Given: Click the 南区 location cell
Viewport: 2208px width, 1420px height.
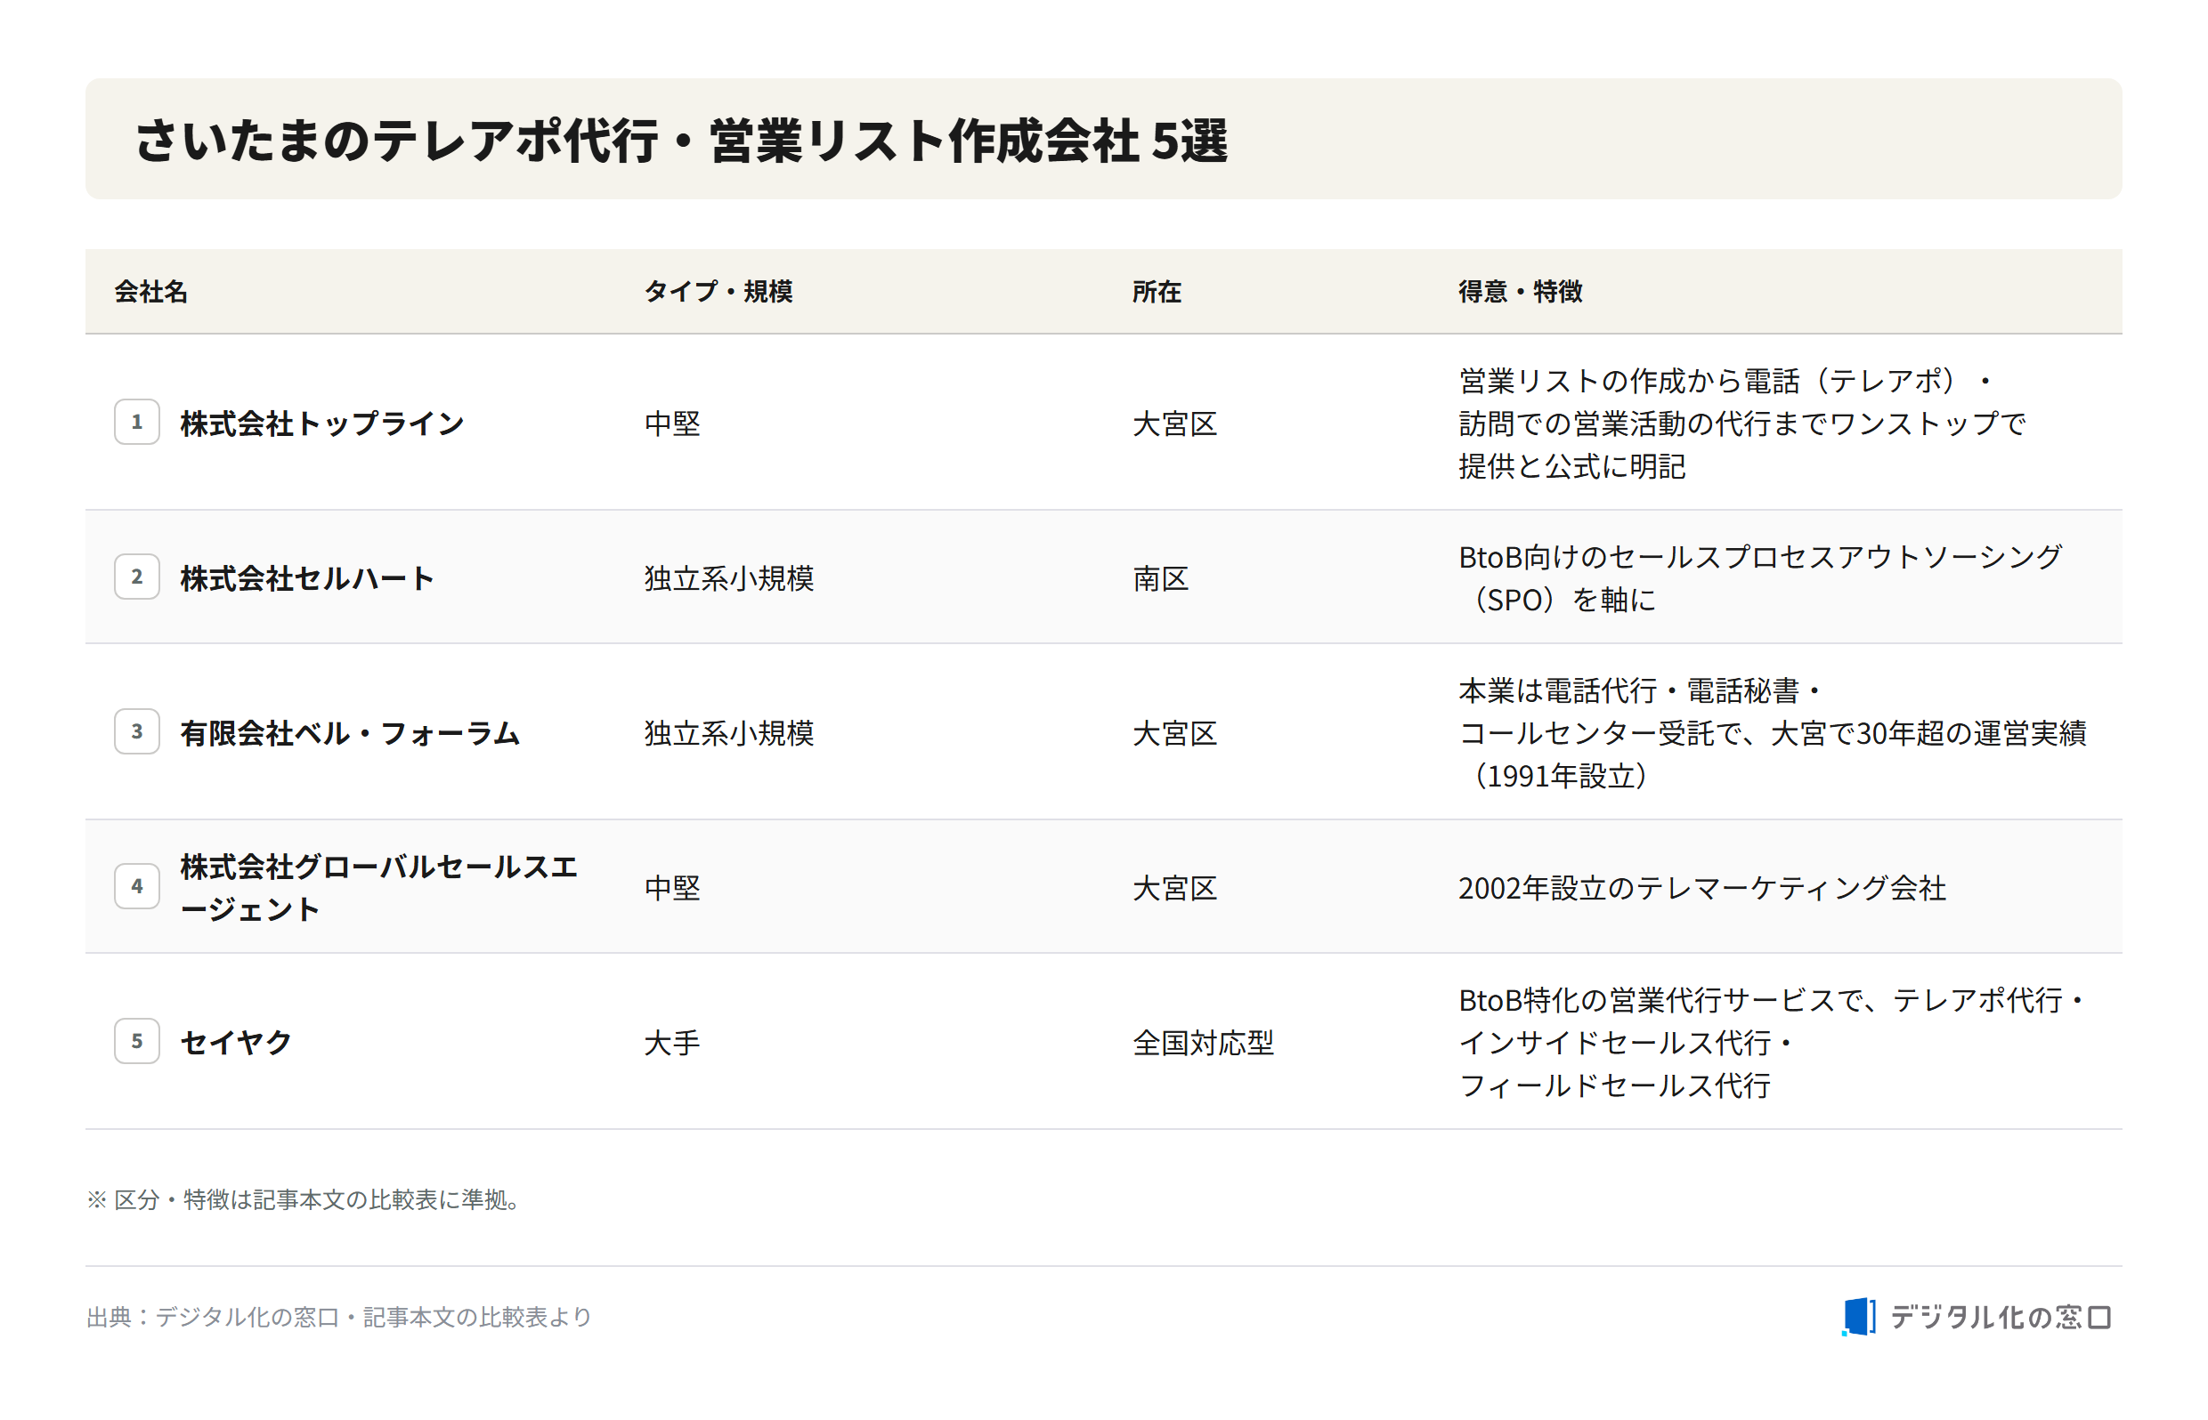Looking at the screenshot, I should [x=1161, y=578].
